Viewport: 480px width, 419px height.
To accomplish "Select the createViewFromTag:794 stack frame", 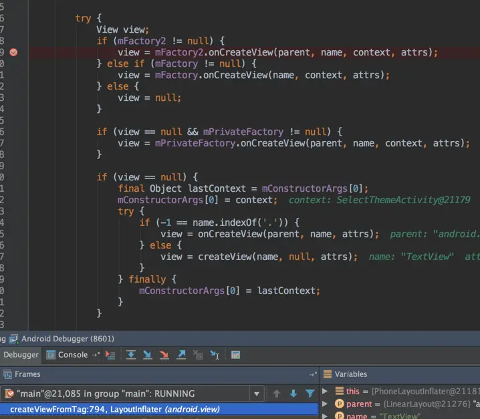I will (x=159, y=409).
